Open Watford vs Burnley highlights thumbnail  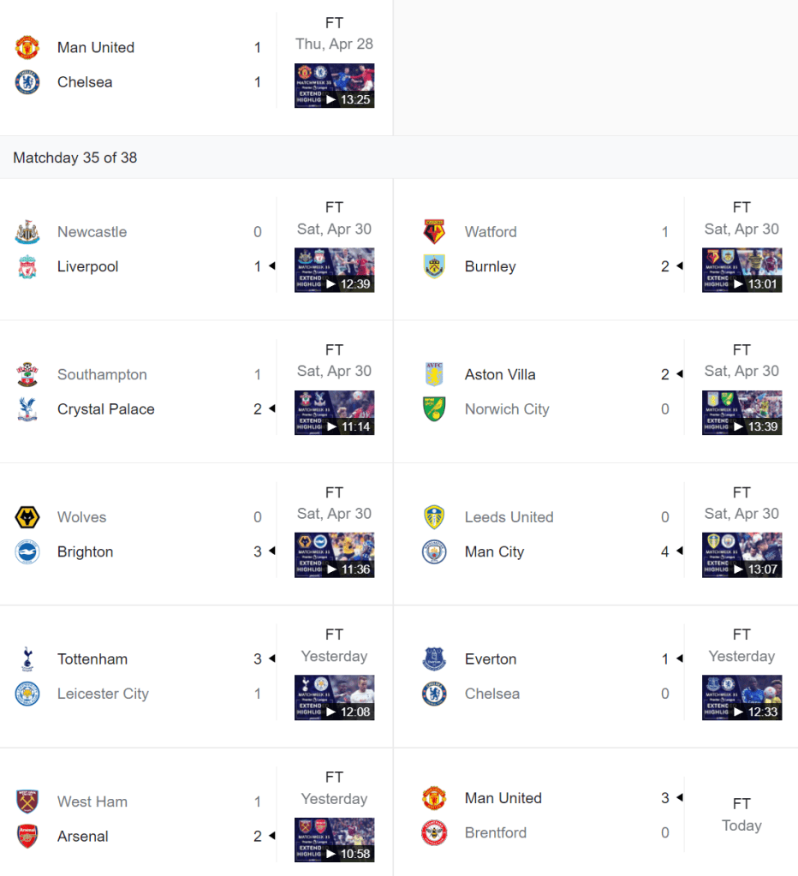pyautogui.click(x=741, y=270)
